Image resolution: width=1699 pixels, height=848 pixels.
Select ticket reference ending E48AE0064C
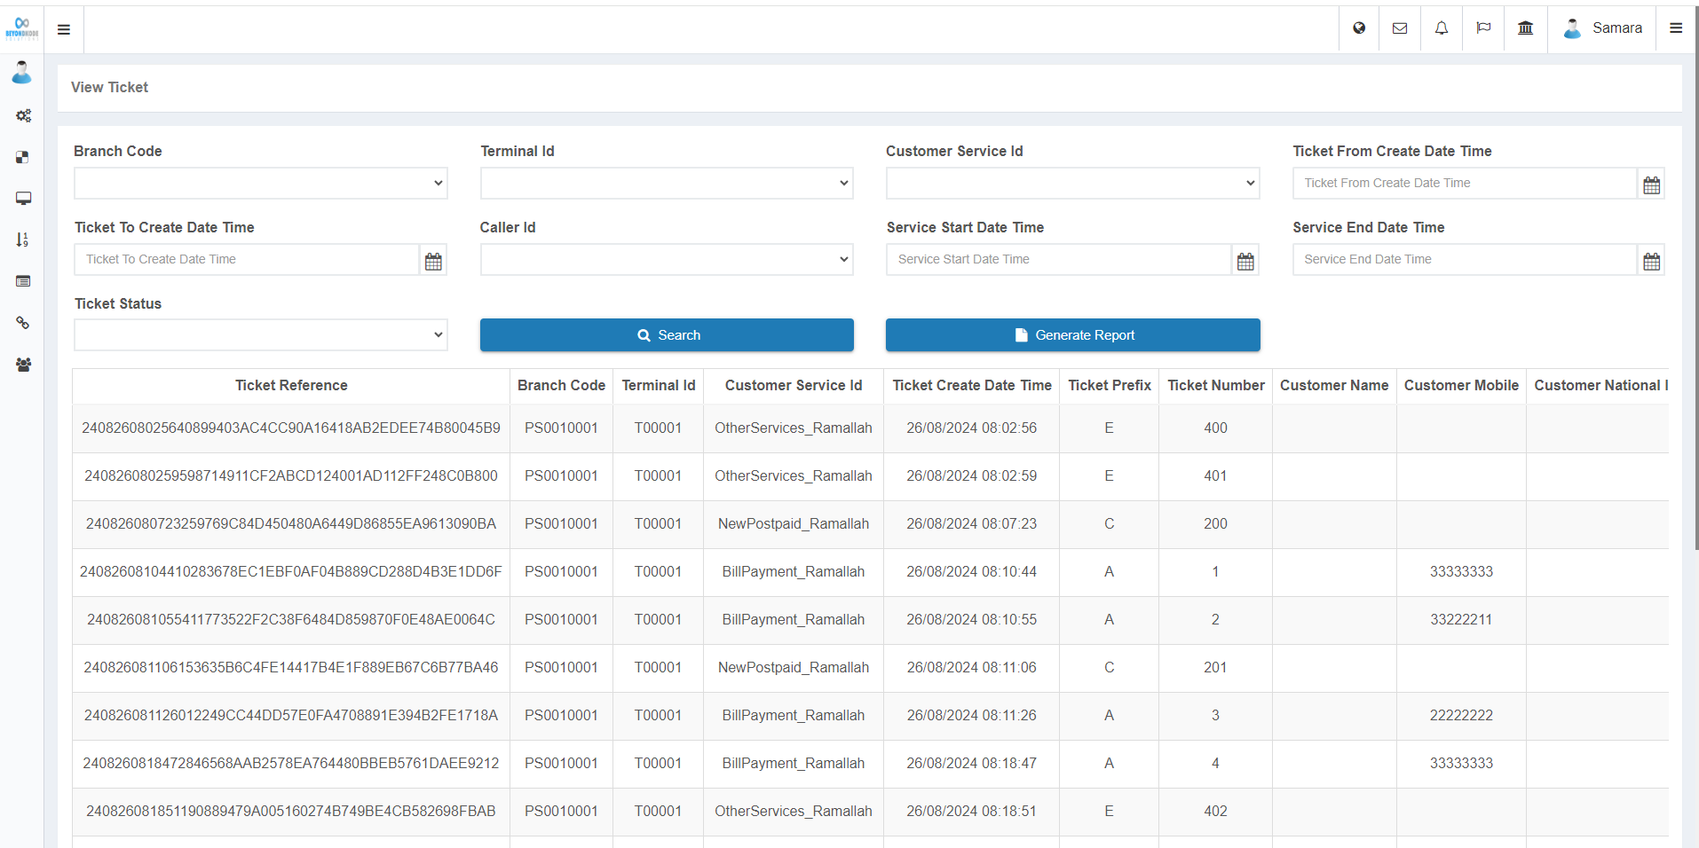pyautogui.click(x=291, y=620)
